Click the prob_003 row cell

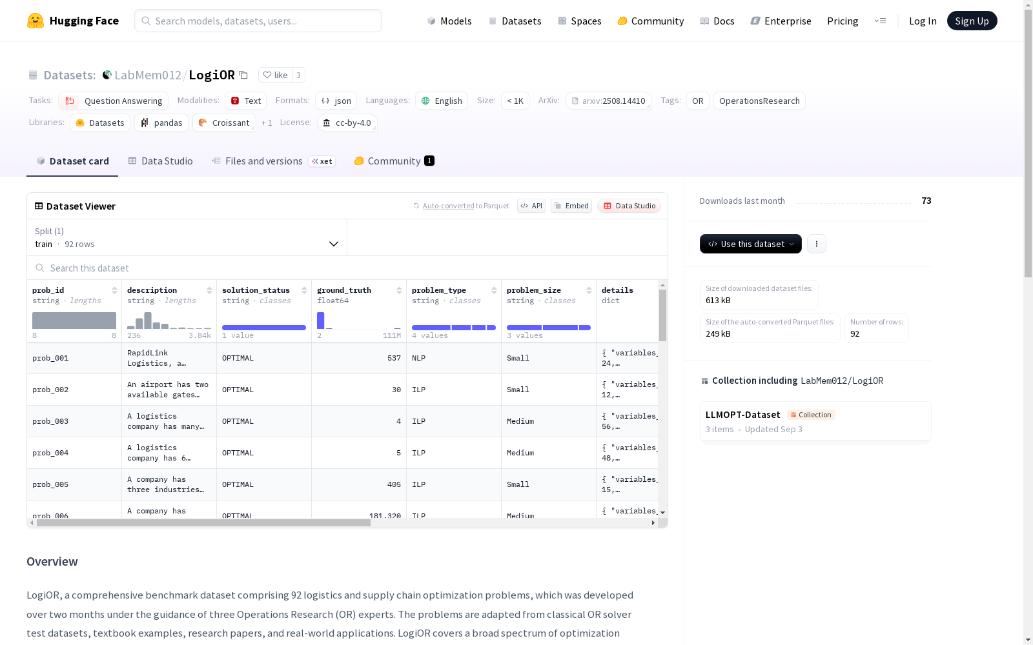pyautogui.click(x=74, y=421)
